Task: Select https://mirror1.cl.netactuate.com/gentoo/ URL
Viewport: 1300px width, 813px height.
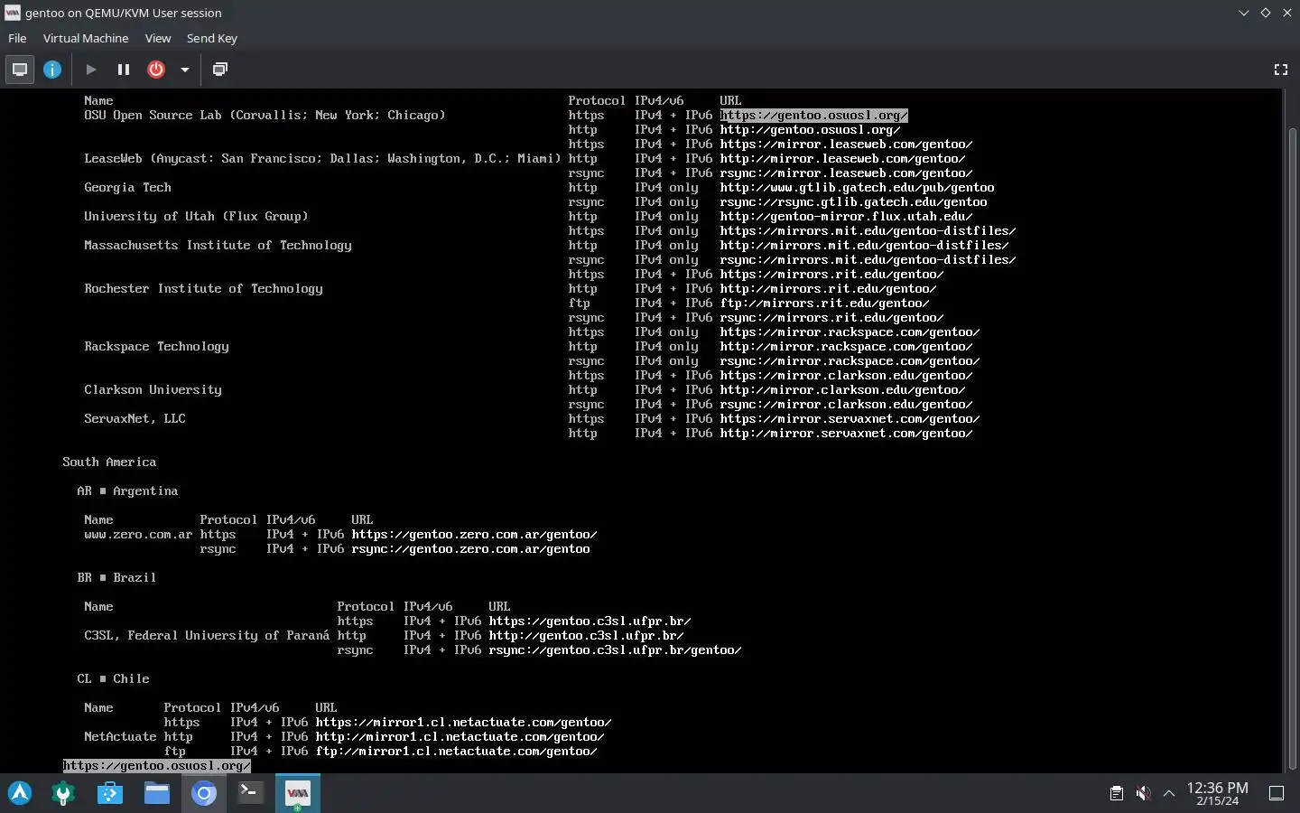Action: click(x=463, y=723)
